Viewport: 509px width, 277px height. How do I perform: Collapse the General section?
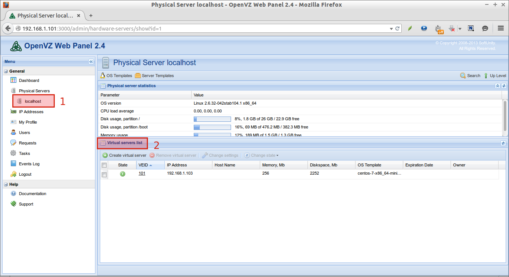coord(6,71)
